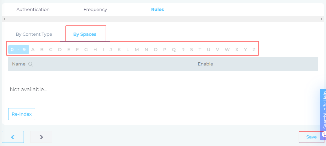
Task: Filter spaces starting with letter A
Action: (33, 50)
